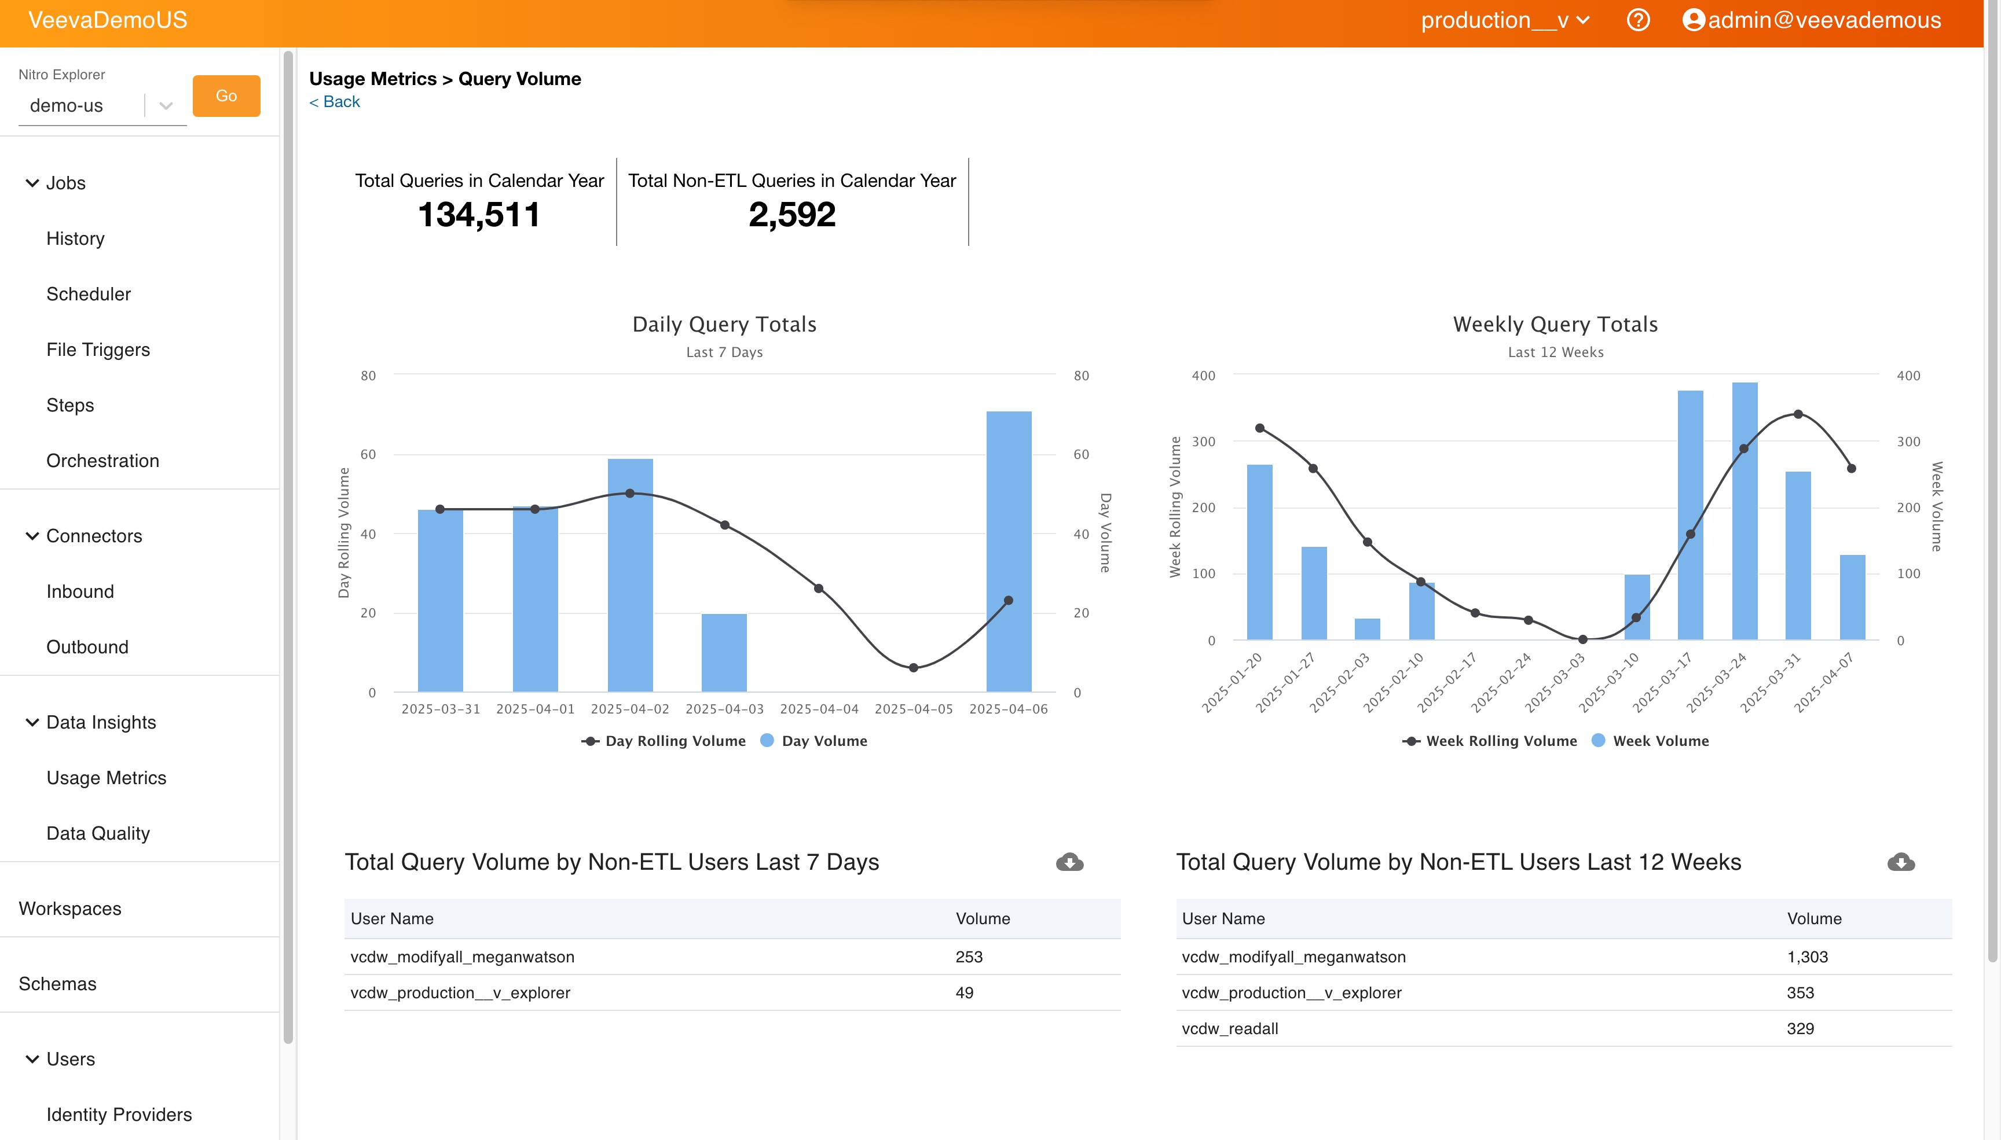Open the demo-us Nitro Explorer dropdown
Viewport: 2001px width, 1140px height.
(x=165, y=106)
